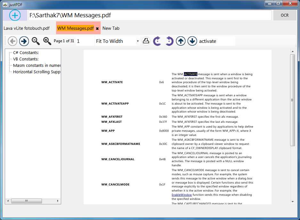Select VB Constants: bookmark entry
300x220 pixels.
(26, 59)
